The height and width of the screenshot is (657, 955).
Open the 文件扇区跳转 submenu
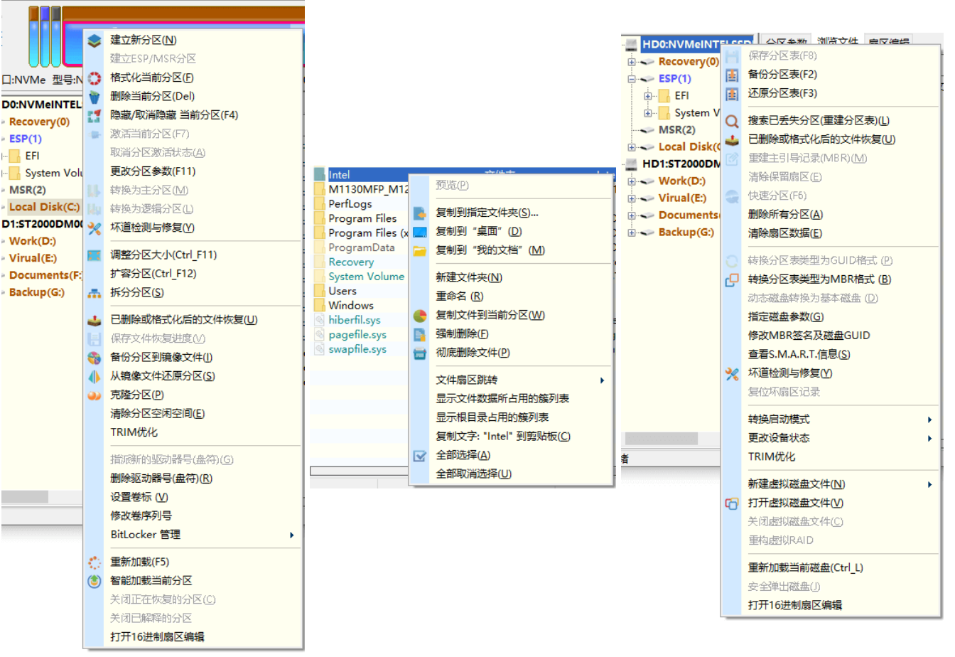click(603, 380)
